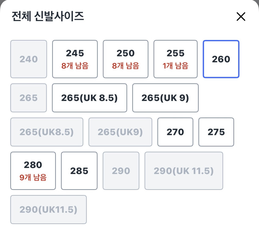Viewport: 259px width, 235px height.
Task: Tap disabled 290(UK 11.5) with space
Action: (x=184, y=171)
